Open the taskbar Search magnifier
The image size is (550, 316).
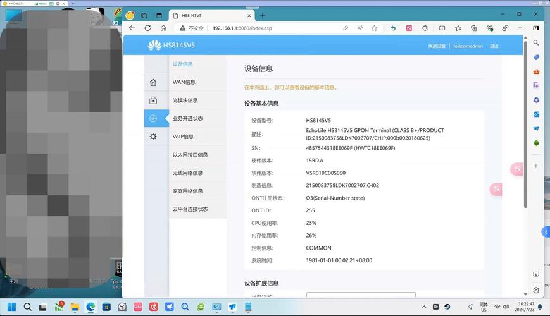(x=27, y=307)
